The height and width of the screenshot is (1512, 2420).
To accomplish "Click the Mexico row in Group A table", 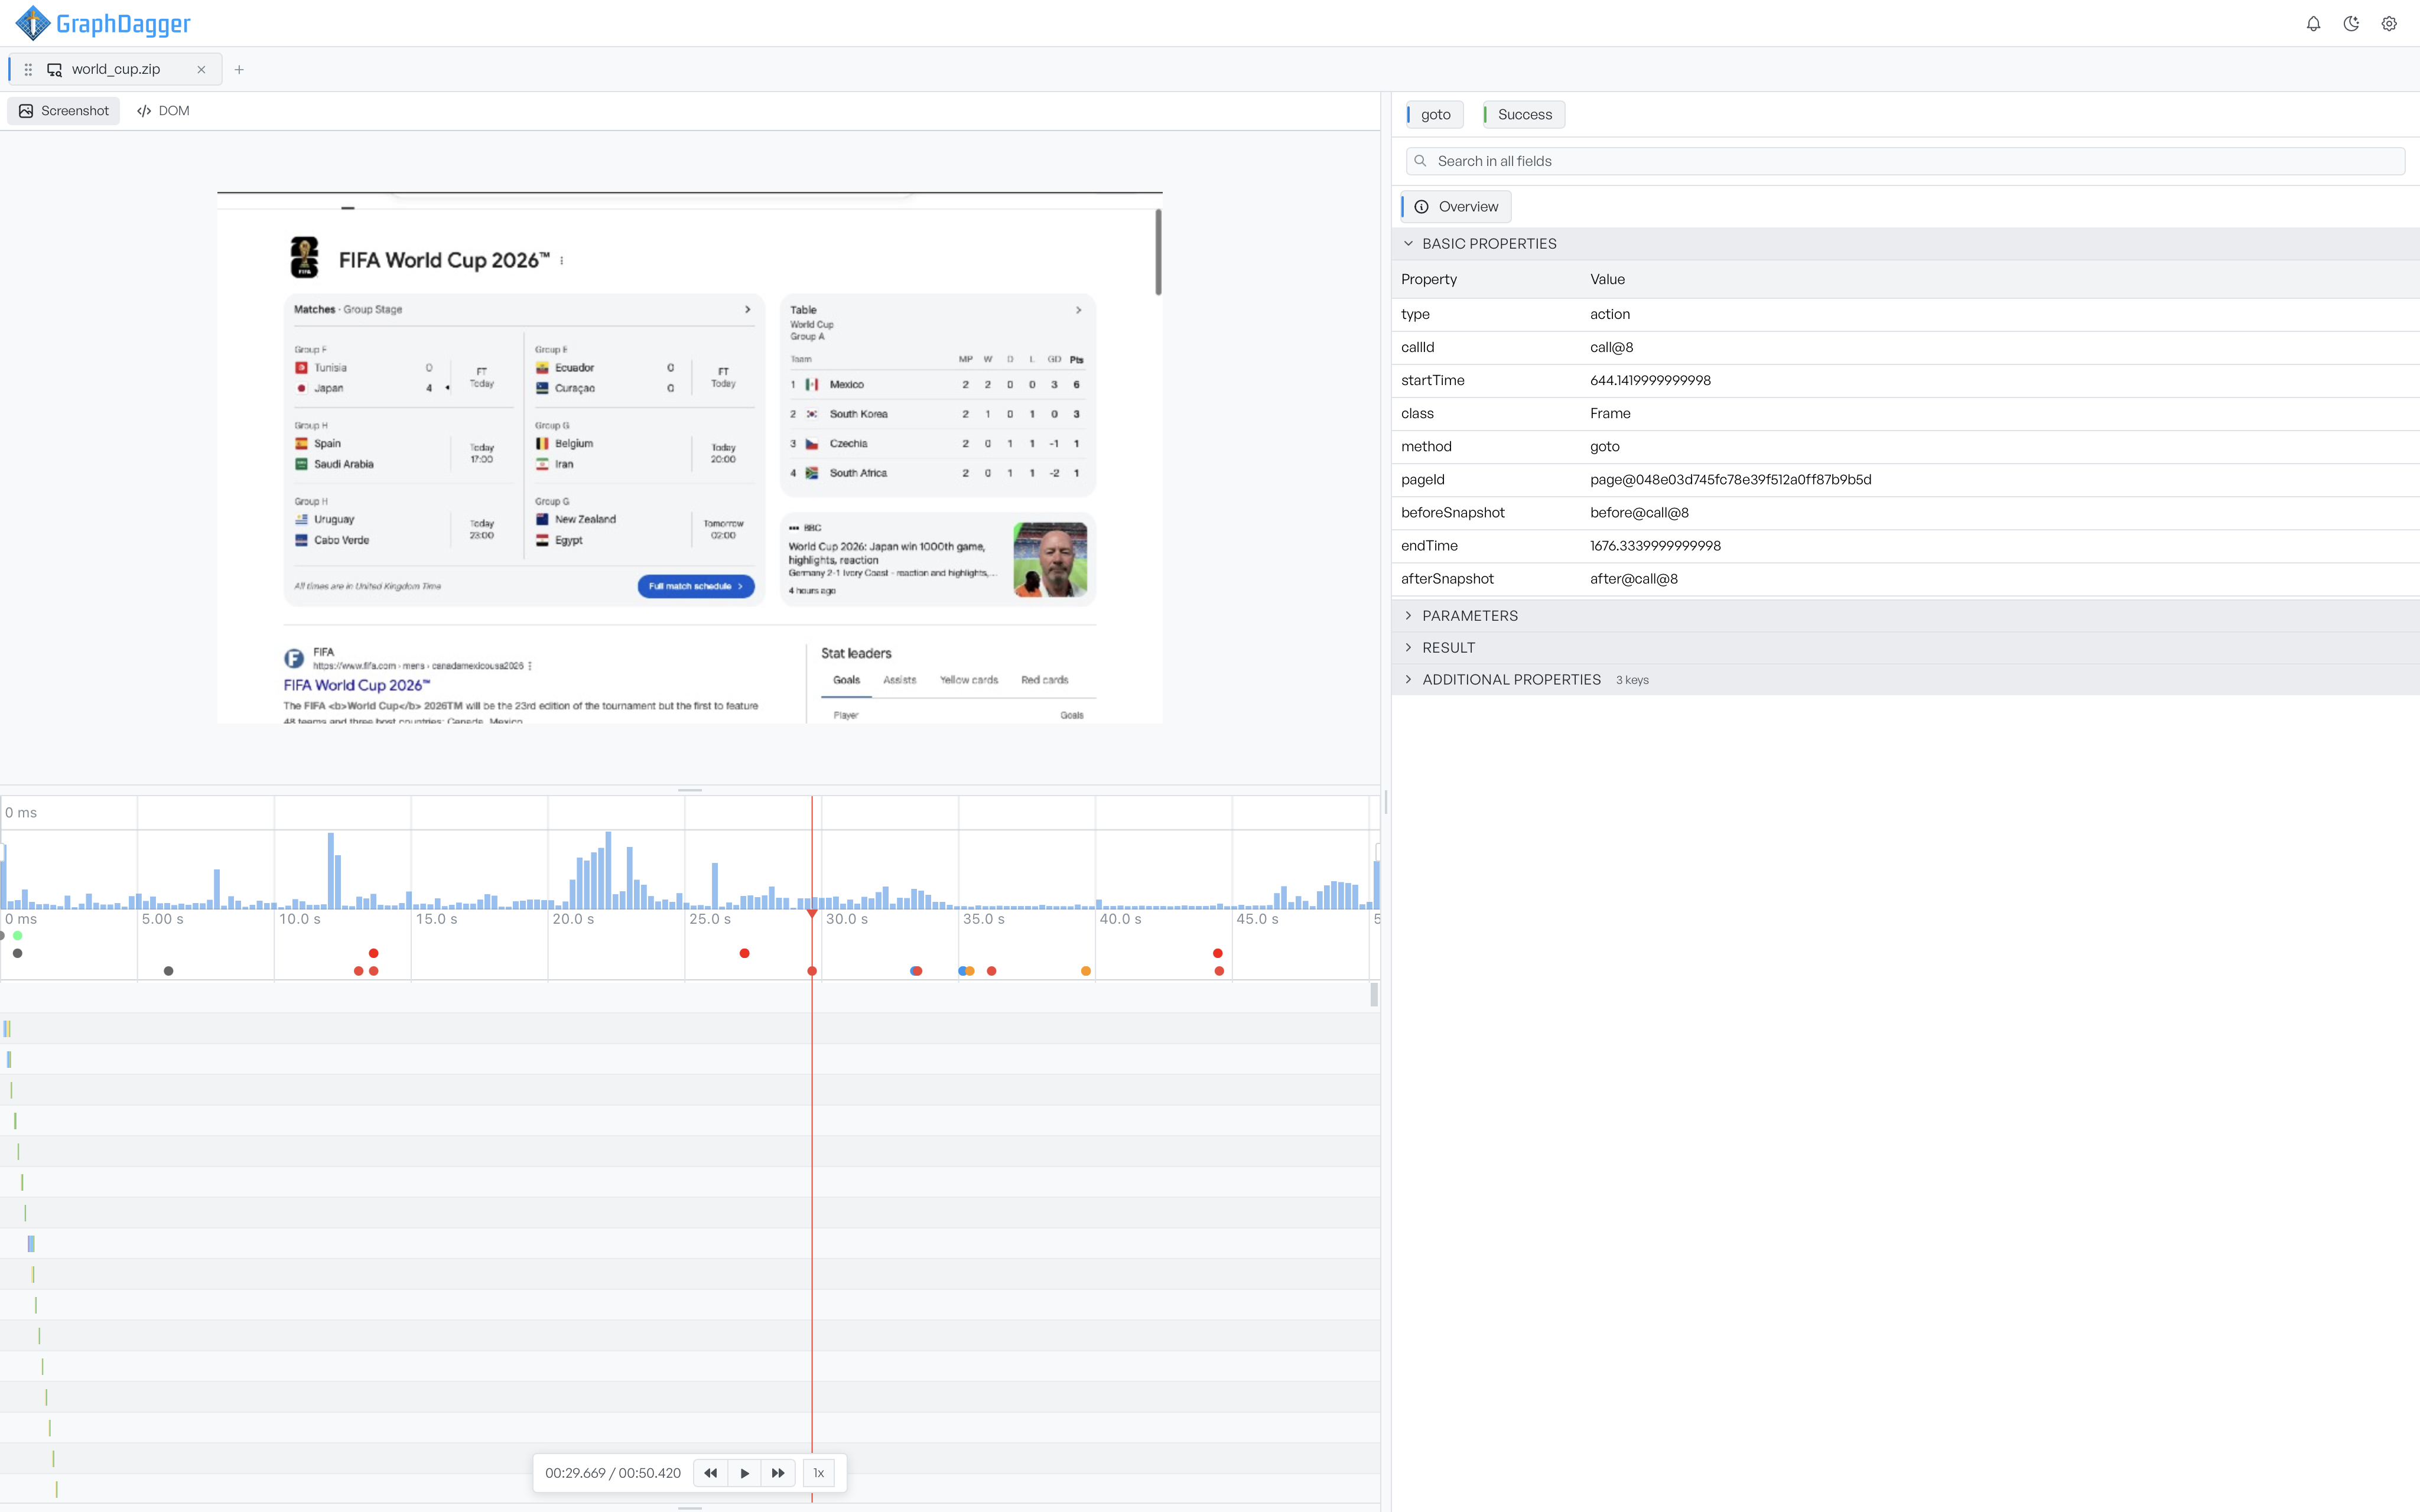I will click(x=937, y=385).
